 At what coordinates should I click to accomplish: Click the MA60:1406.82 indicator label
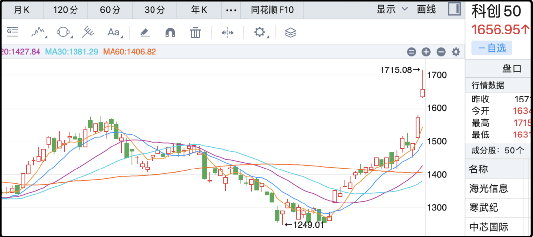pyautogui.click(x=129, y=52)
